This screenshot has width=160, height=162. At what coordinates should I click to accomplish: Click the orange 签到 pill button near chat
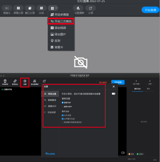pos(131,154)
